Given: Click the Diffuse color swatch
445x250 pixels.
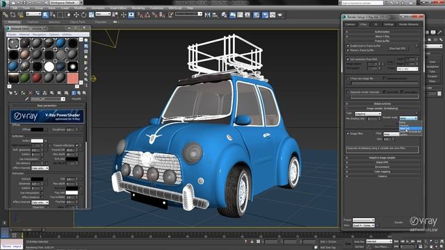Looking at the screenshot, I should [x=37, y=130].
